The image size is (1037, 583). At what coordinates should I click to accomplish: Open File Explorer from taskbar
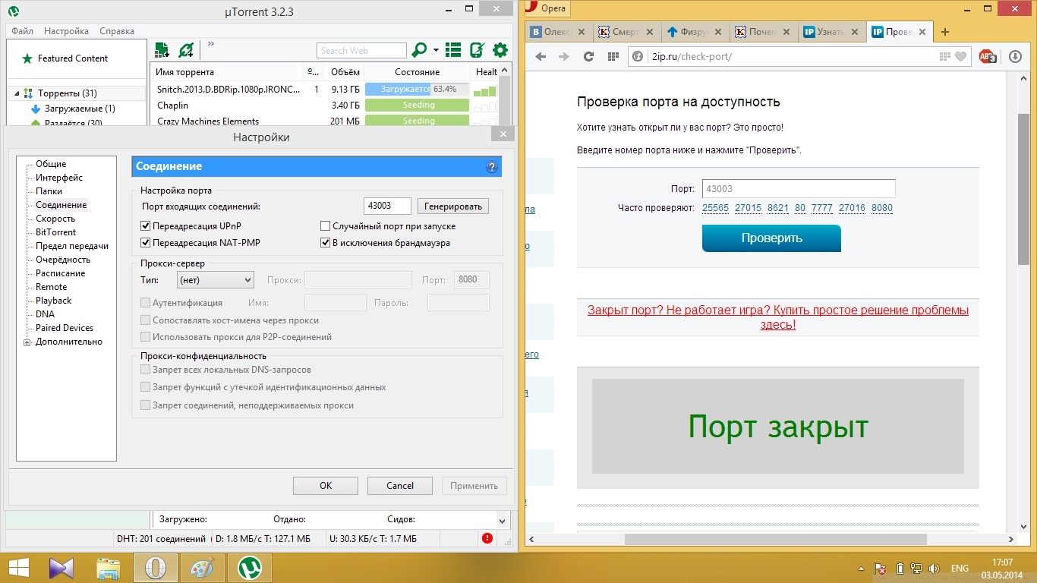109,567
